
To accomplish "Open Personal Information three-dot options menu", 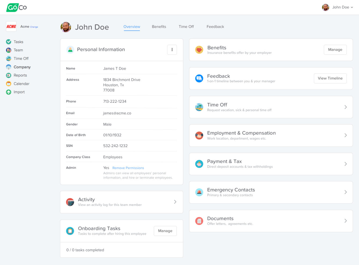I will (172, 50).
